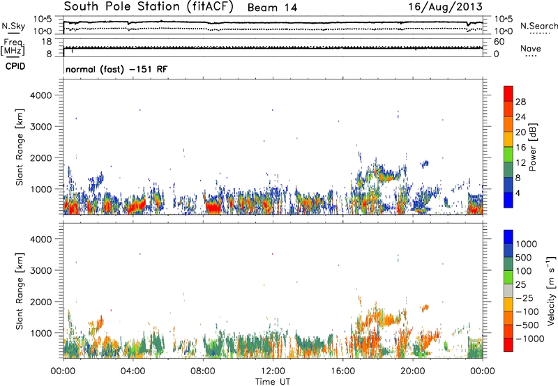The width and height of the screenshot is (558, 386).
Task: Click the 'normal (fast) -151 RF' text
Action: pos(116,69)
